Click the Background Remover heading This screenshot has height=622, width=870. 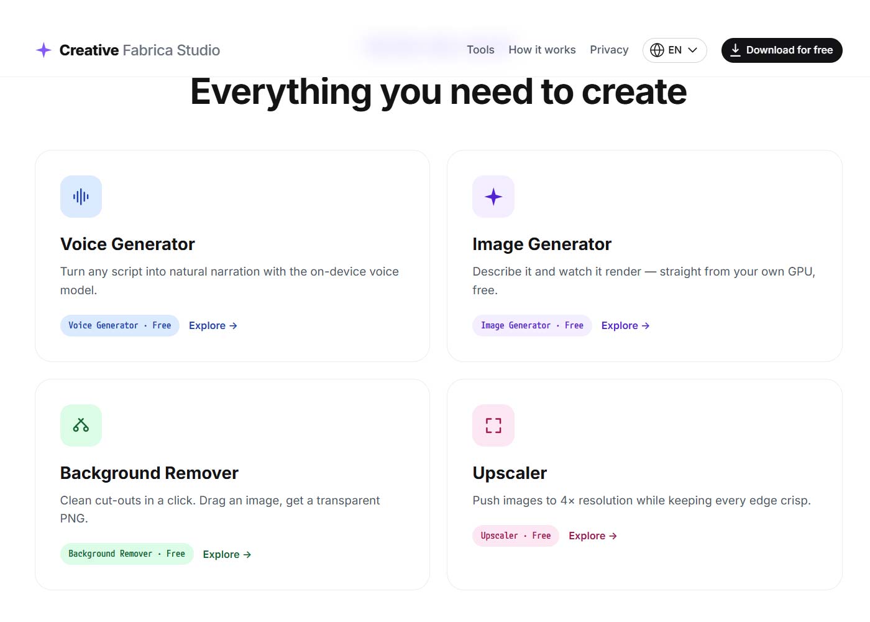tap(149, 473)
